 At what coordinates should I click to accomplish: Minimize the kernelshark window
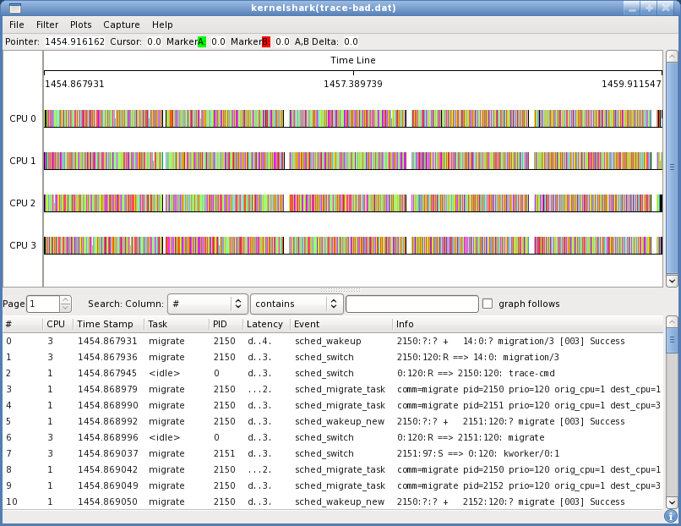[631, 8]
